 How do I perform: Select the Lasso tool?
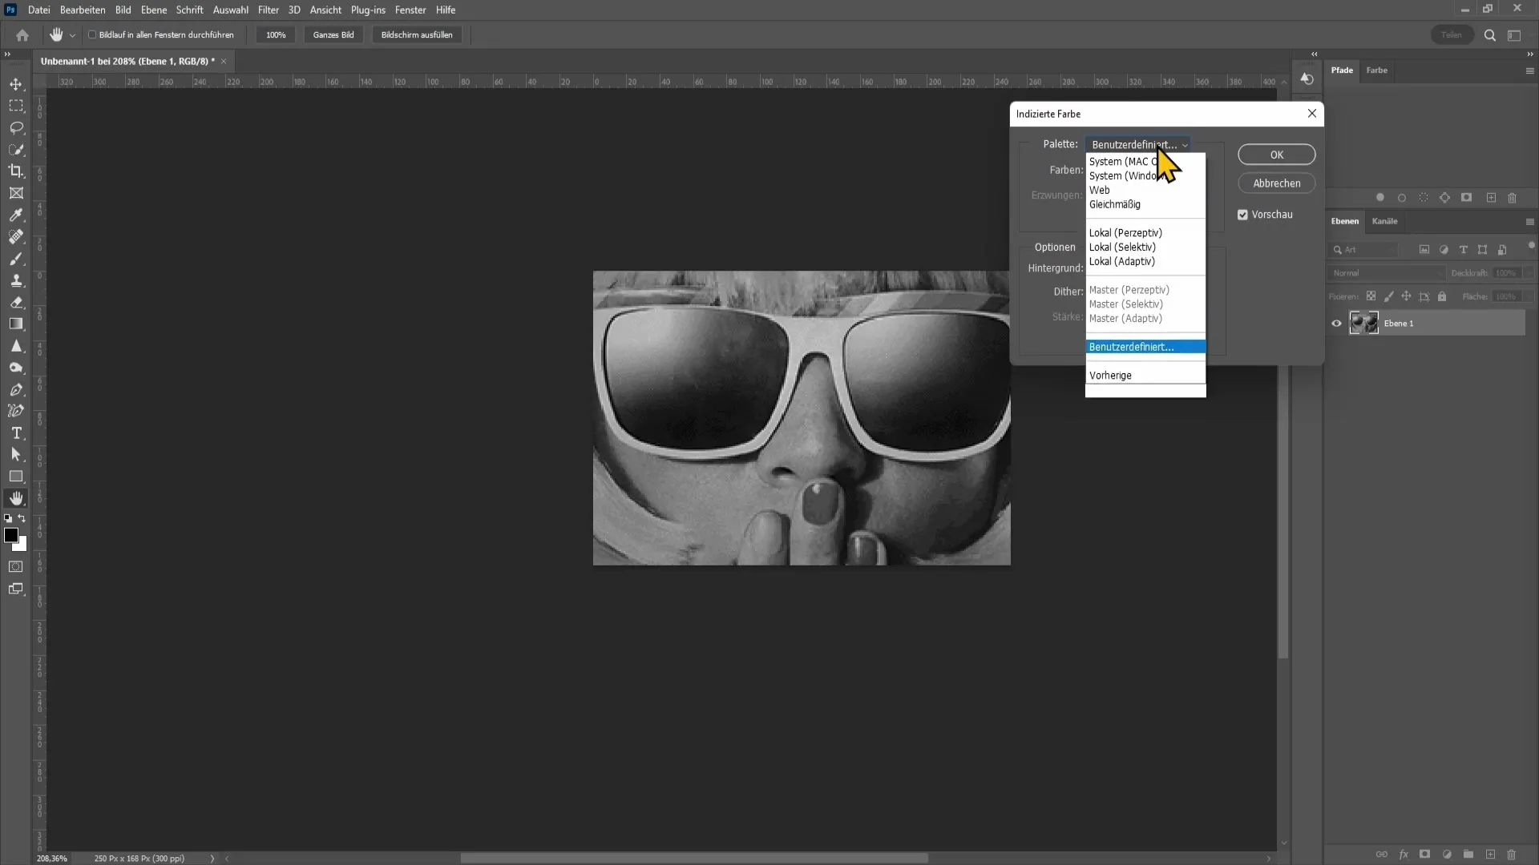point(16,128)
